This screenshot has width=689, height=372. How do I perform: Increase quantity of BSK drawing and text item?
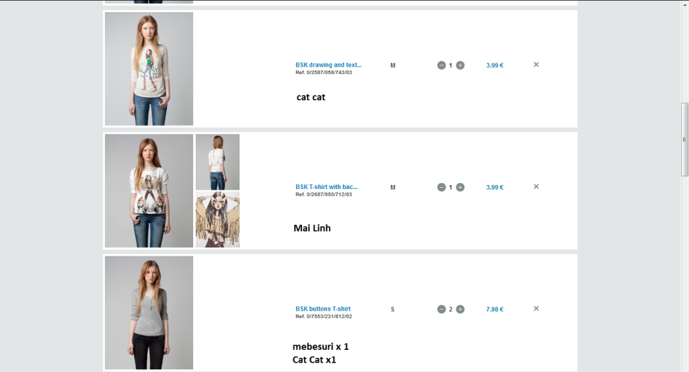point(460,65)
